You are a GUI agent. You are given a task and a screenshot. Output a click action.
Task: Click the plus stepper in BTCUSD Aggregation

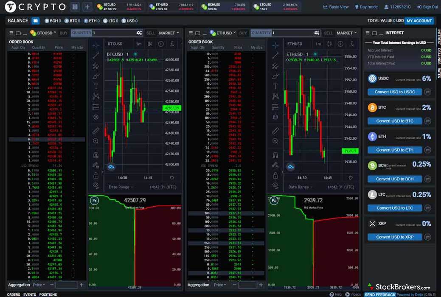tap(82, 285)
